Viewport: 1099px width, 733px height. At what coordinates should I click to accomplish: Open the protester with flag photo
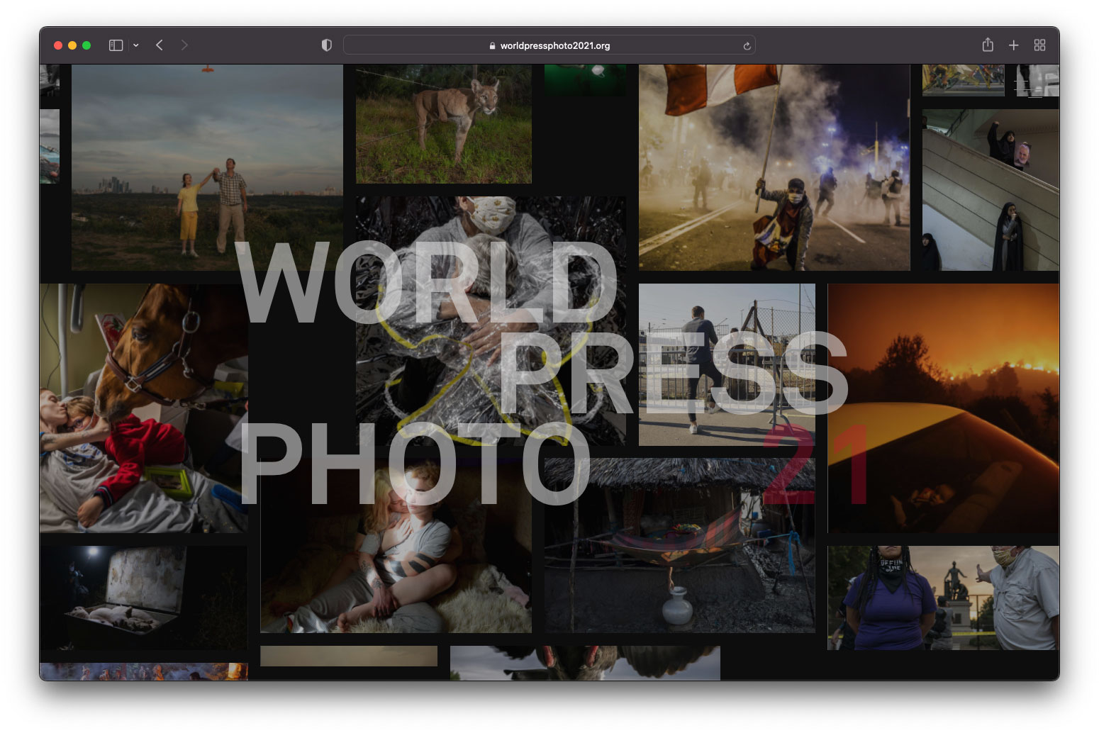774,167
